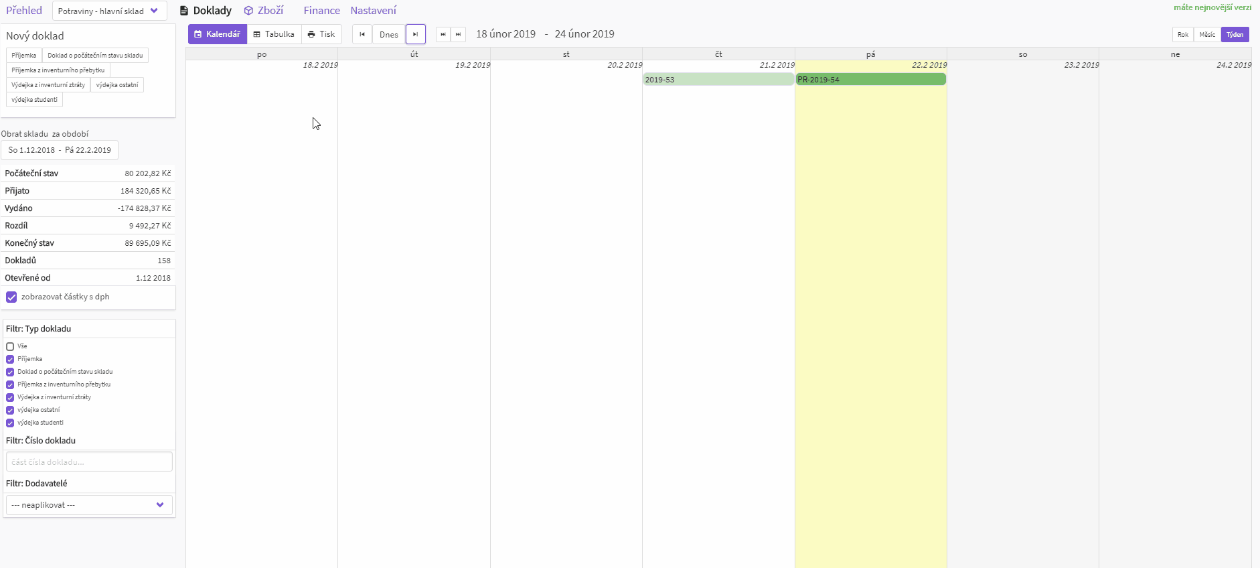Screen dimensions: 1260x568
Task: Click the Tisk printer button
Action: (x=321, y=34)
